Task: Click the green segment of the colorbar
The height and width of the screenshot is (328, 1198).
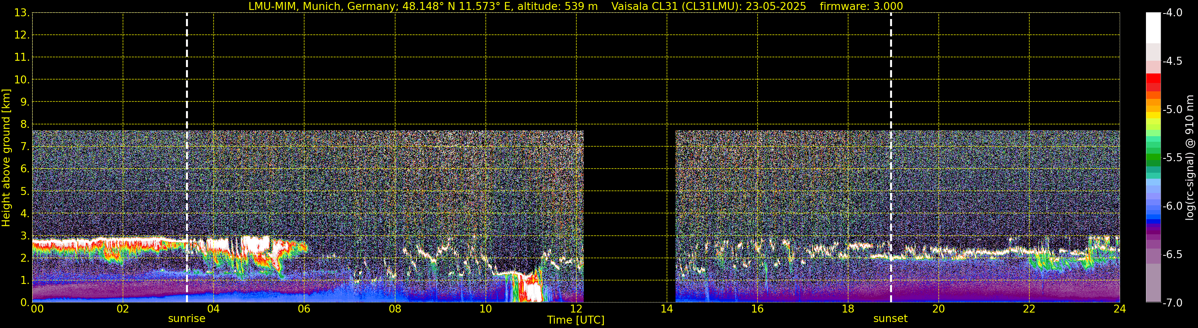Action: [1153, 158]
